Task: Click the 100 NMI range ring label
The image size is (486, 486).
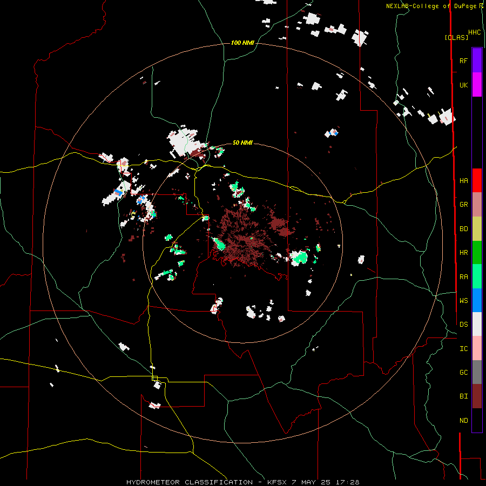Action: 242,43
